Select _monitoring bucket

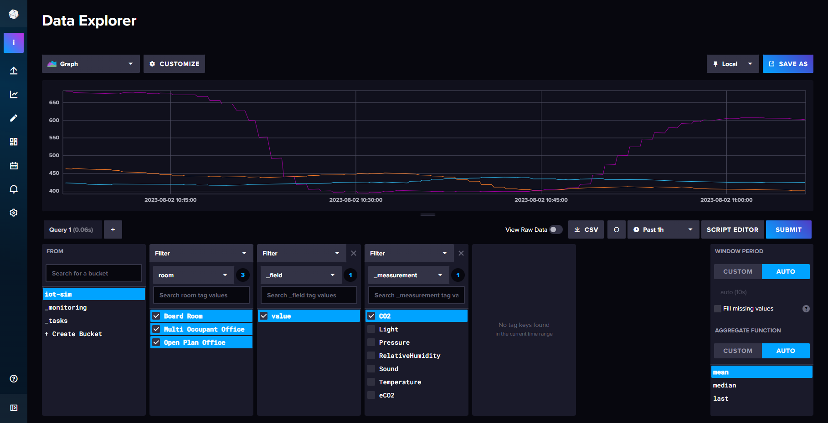click(94, 307)
